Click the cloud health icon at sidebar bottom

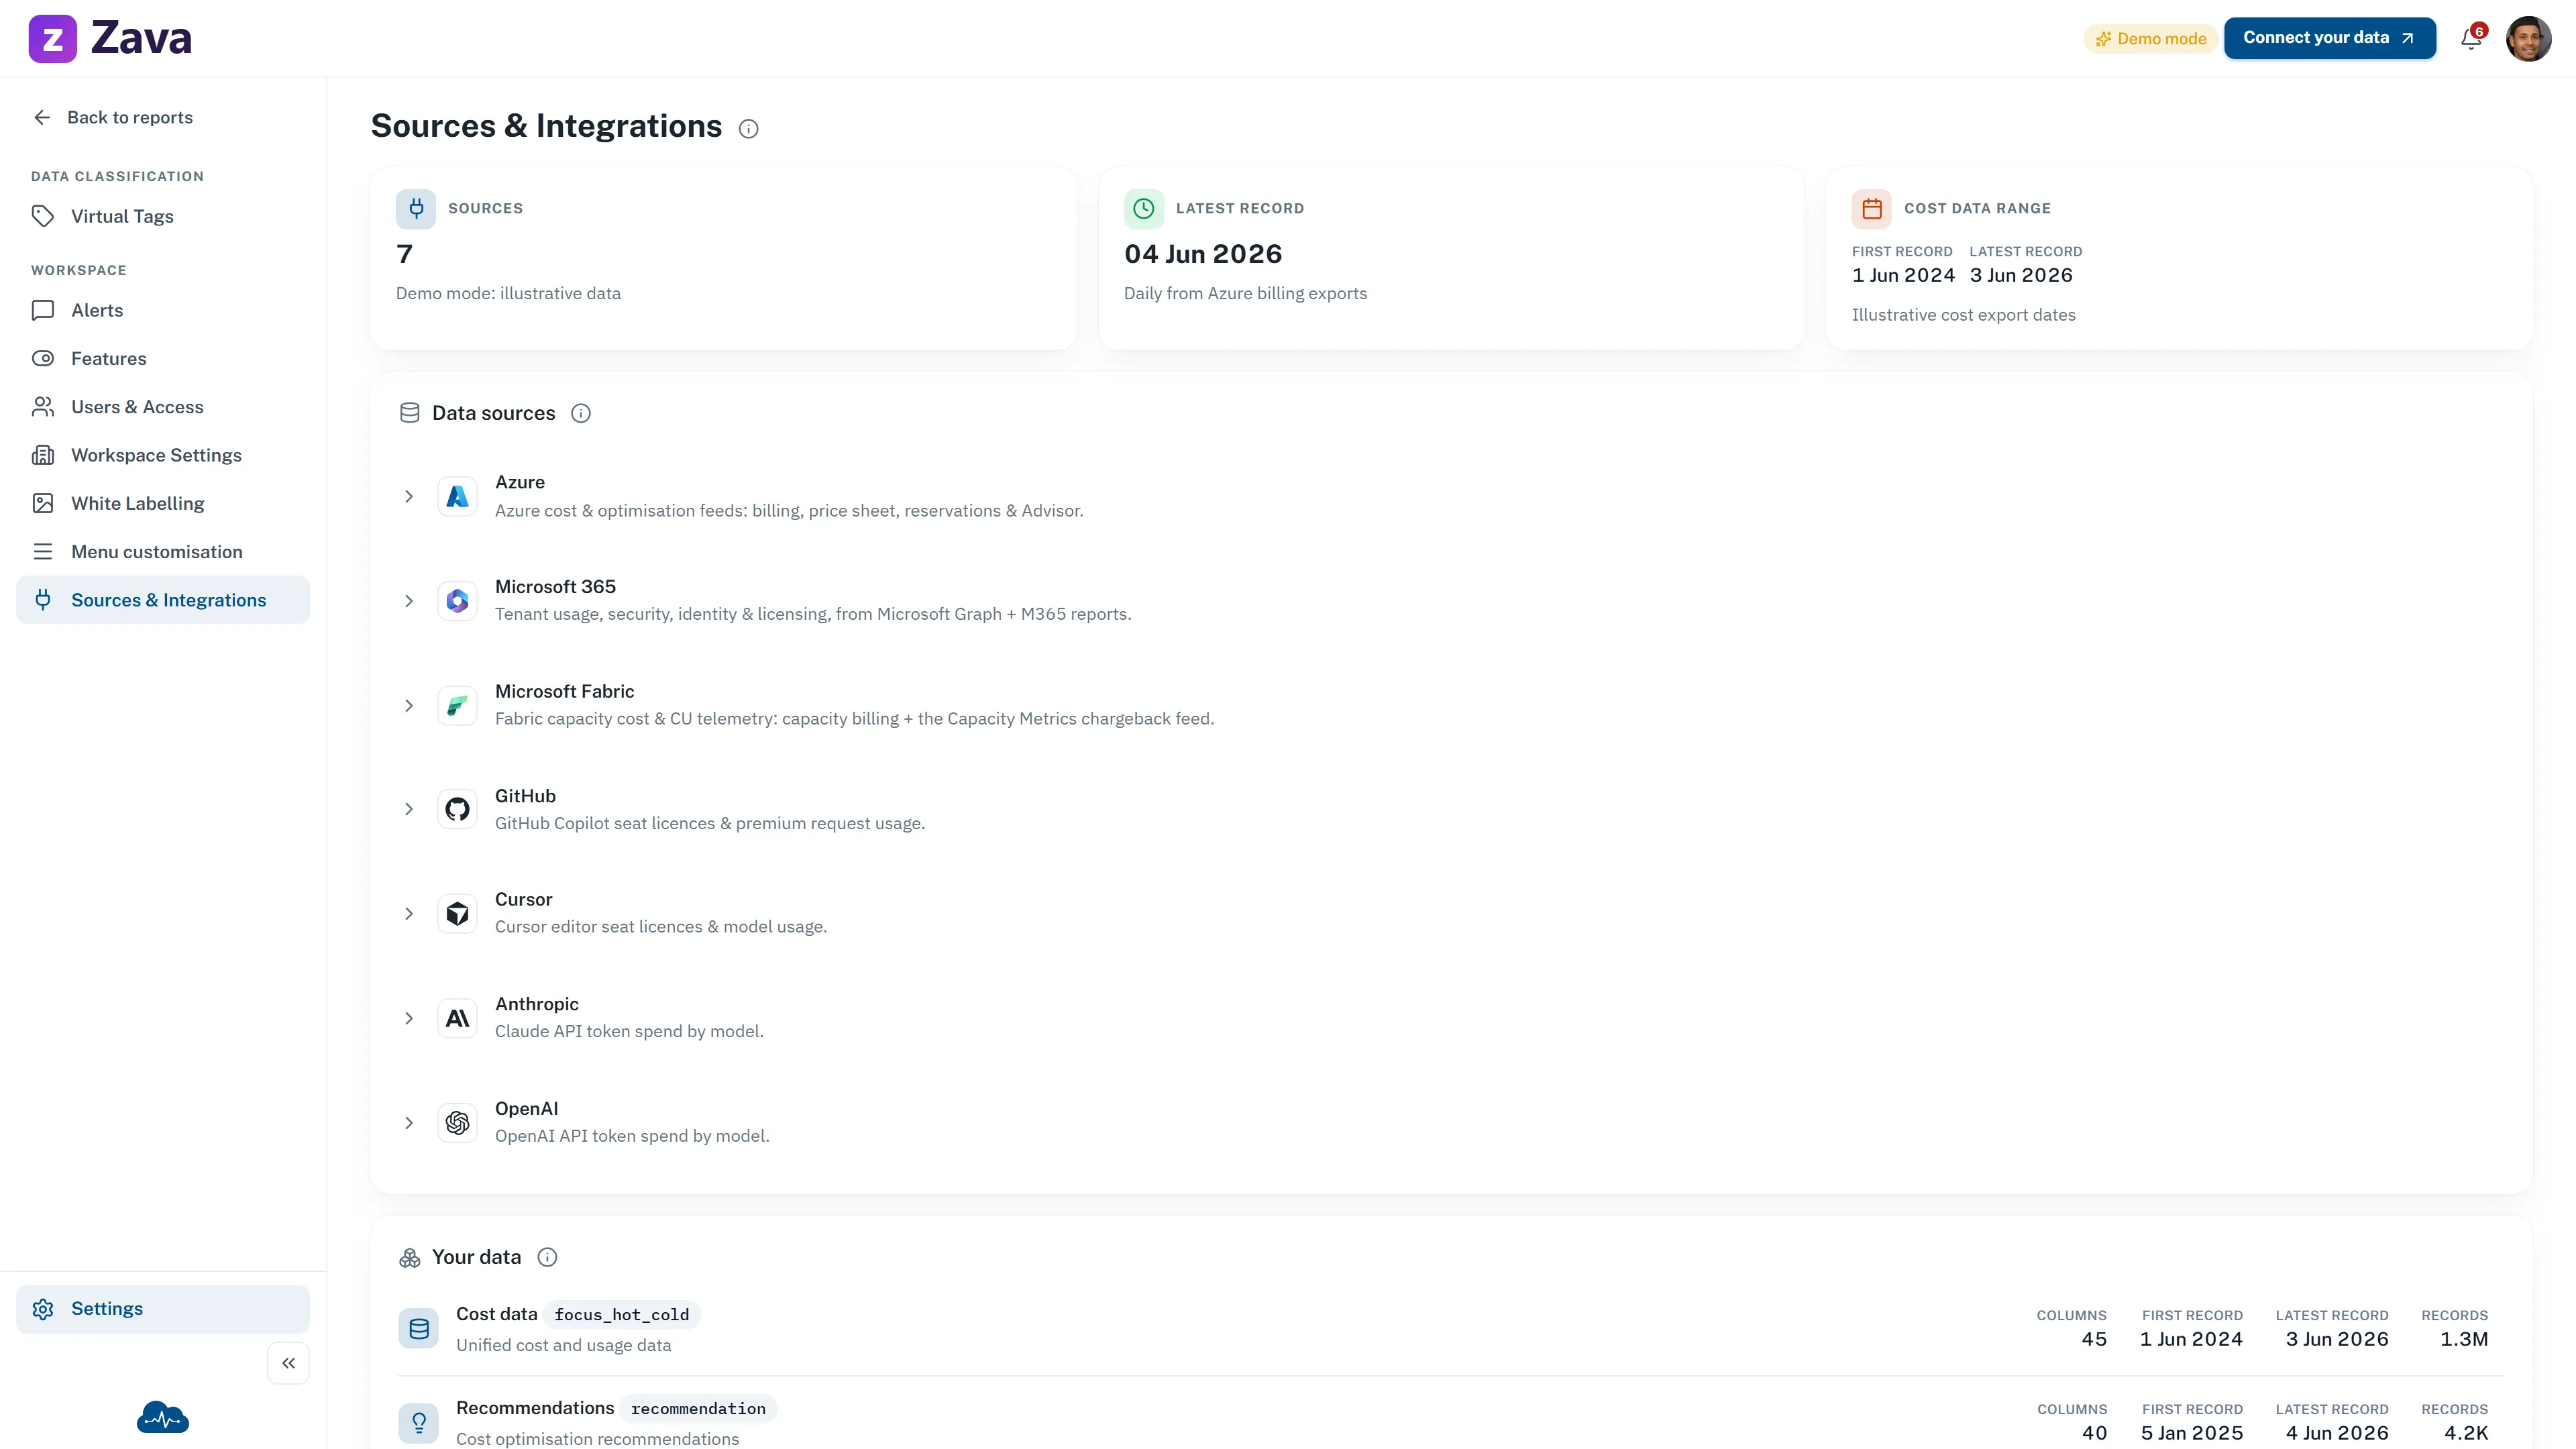click(163, 1417)
